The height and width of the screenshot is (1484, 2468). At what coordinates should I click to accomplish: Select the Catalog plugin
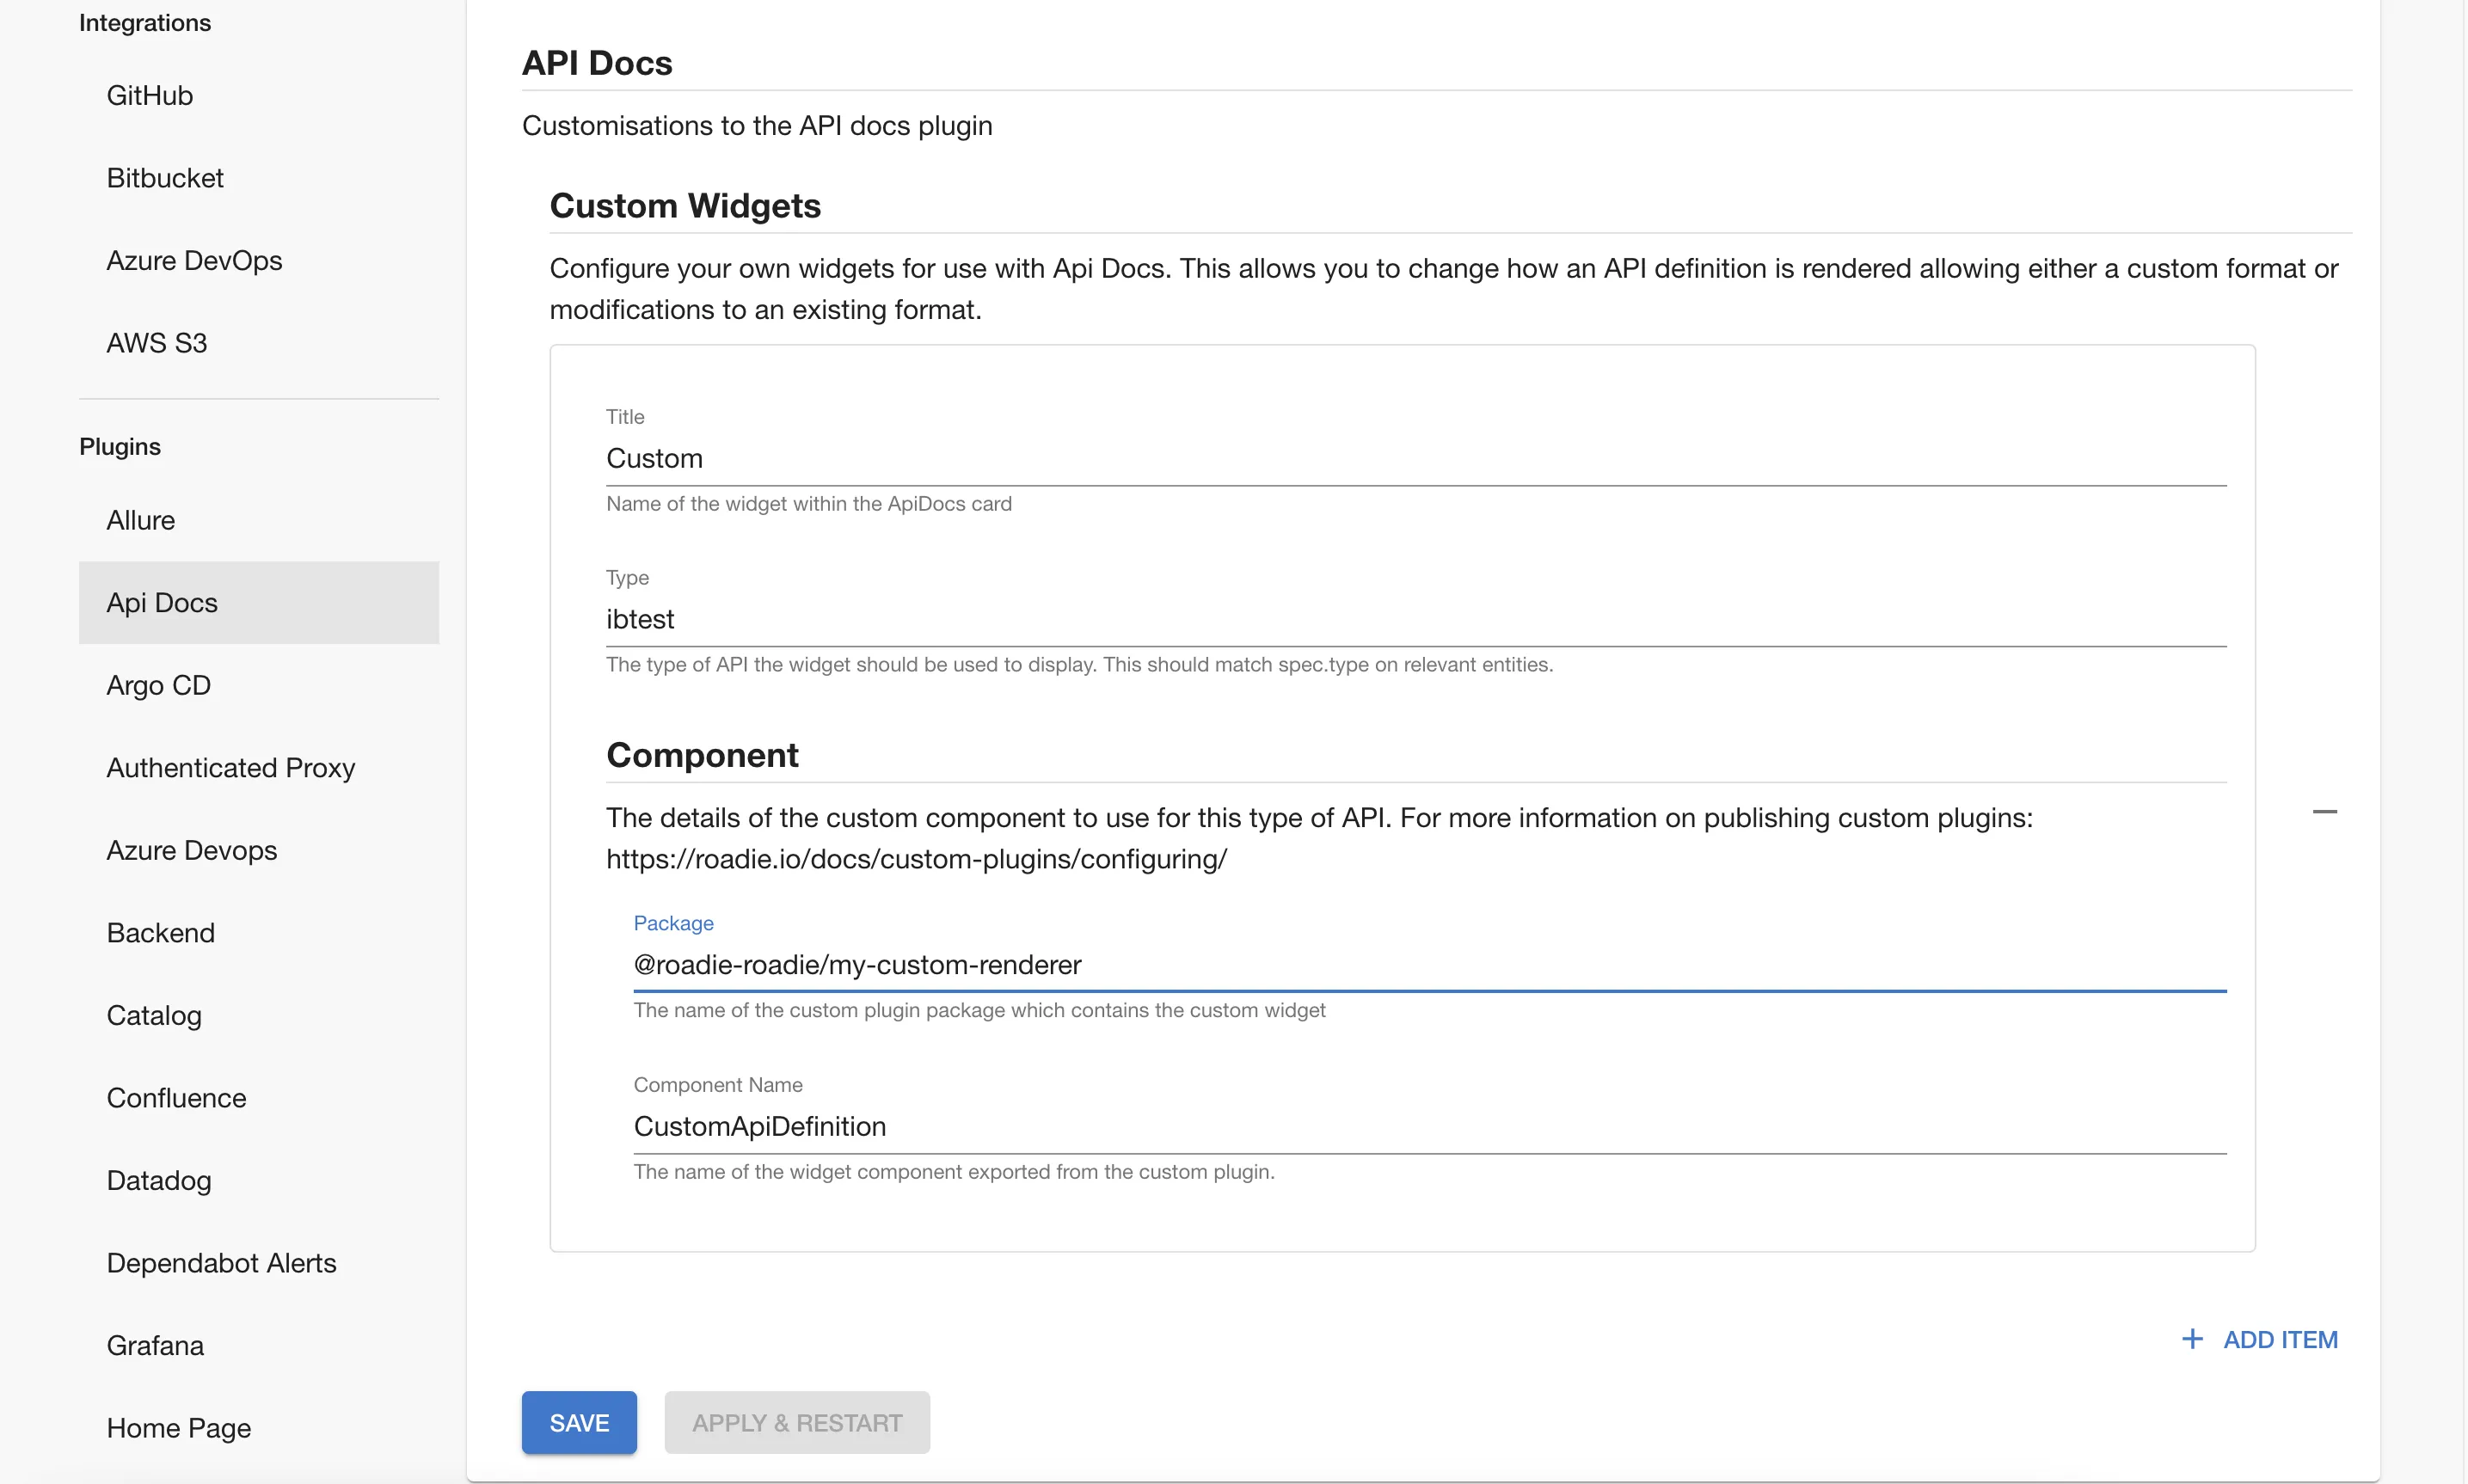154,1015
